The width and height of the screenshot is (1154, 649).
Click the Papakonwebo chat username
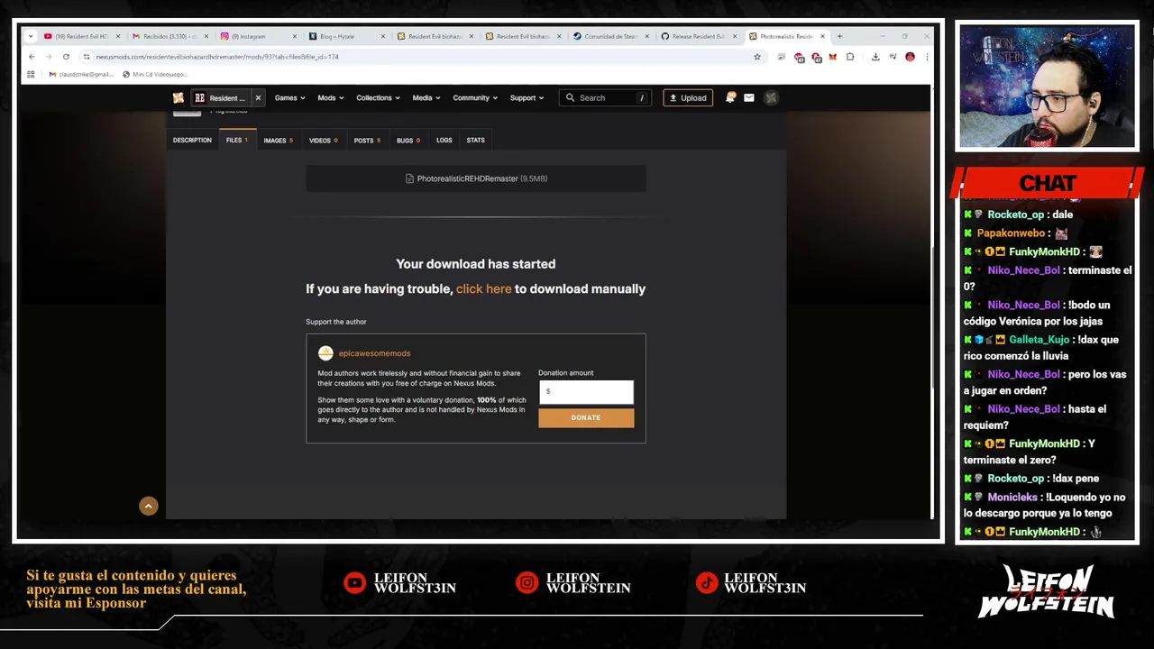point(1011,233)
